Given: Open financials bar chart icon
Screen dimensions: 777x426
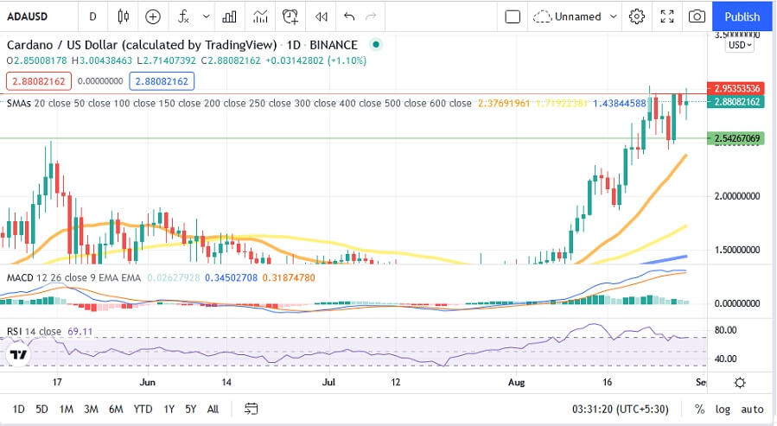Looking at the screenshot, I should tap(229, 16).
